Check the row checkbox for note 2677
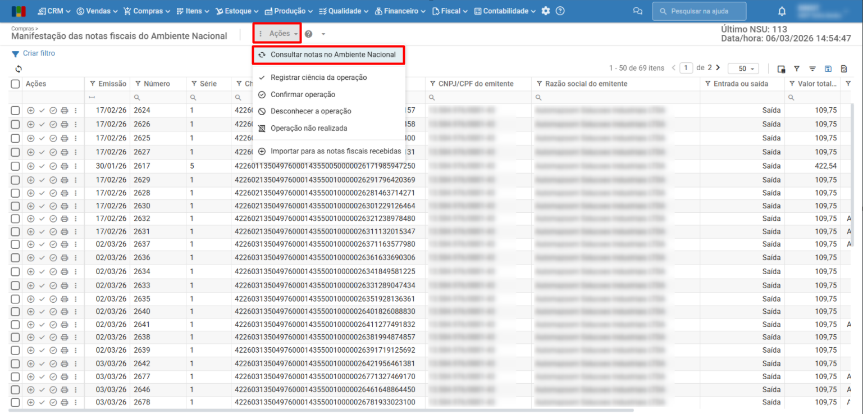 [x=15, y=377]
